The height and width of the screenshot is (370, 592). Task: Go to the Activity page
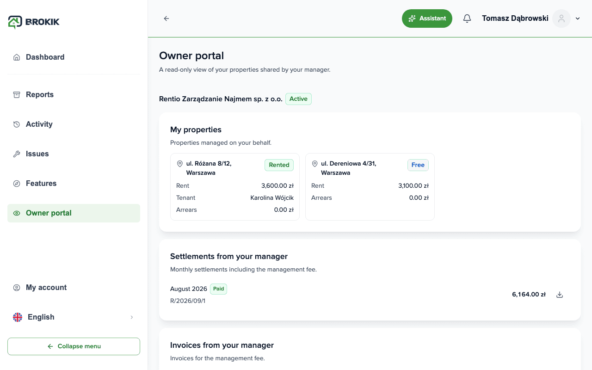click(x=74, y=124)
